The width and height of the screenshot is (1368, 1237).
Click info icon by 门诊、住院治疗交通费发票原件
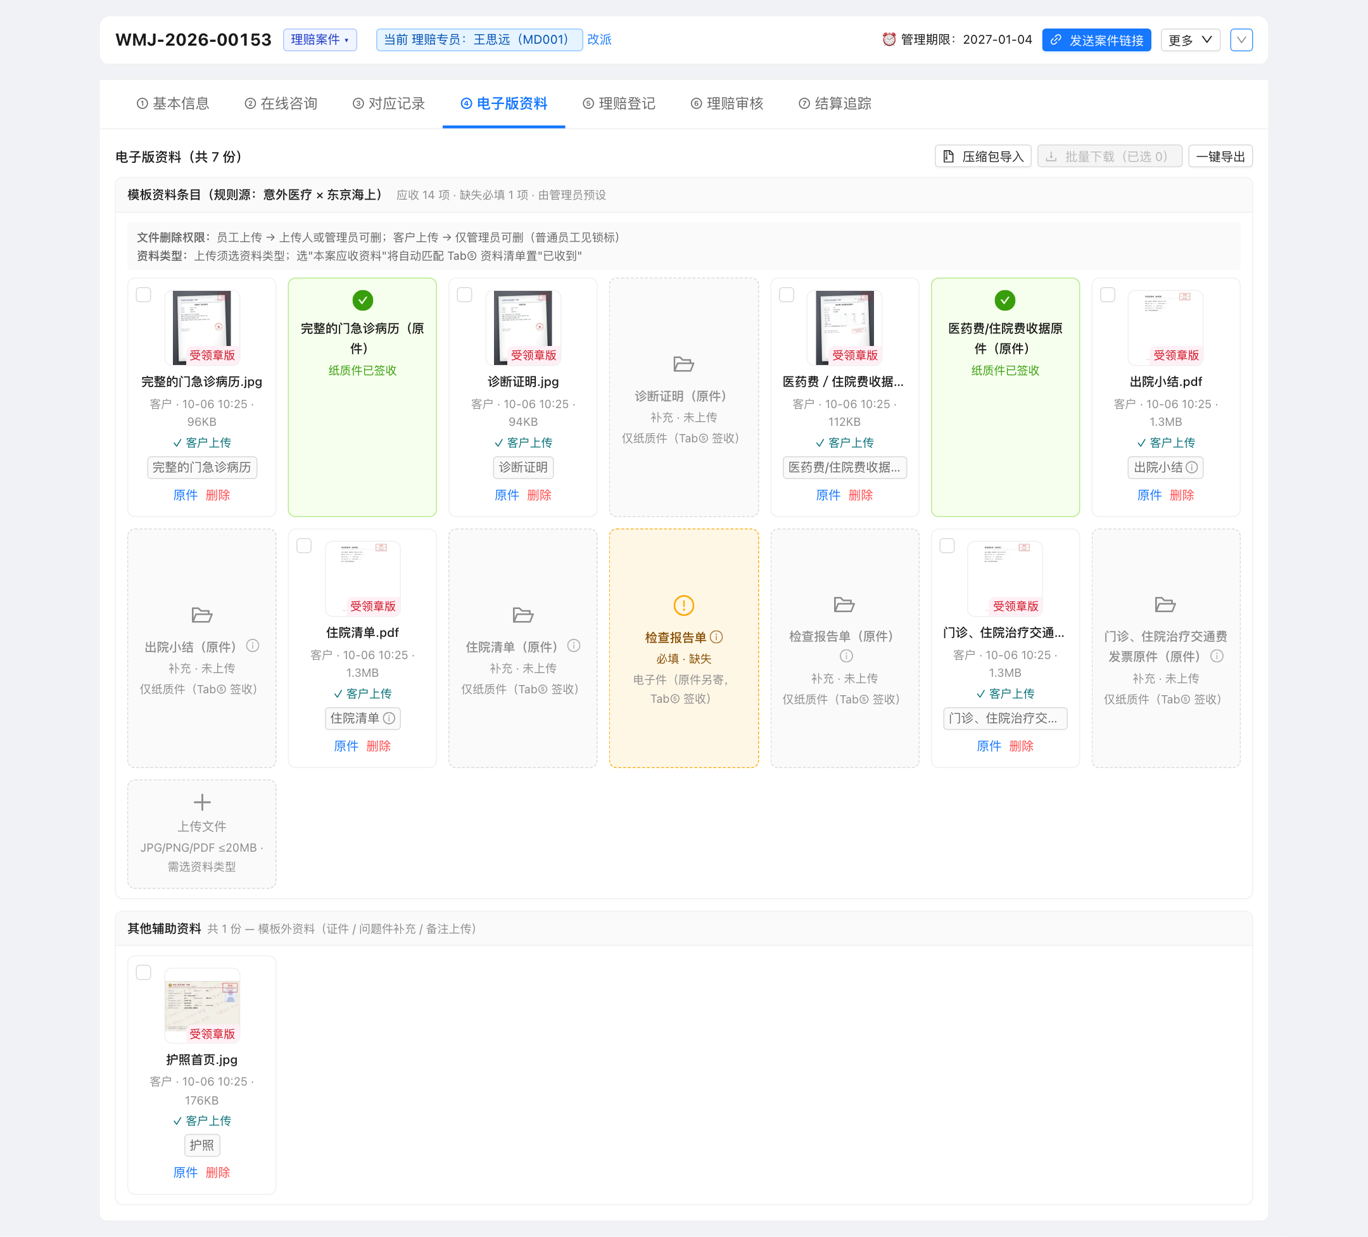click(1217, 657)
